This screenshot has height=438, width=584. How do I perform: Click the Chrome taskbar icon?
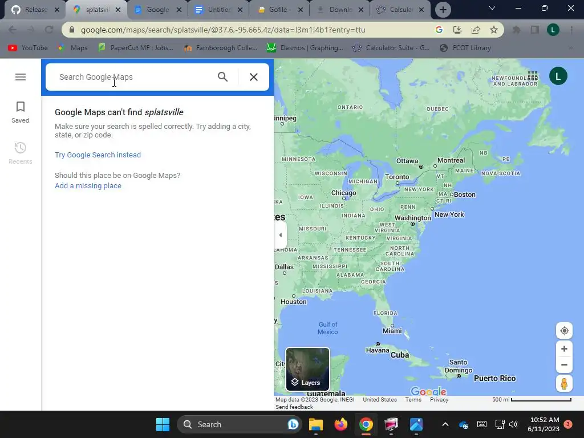pyautogui.click(x=366, y=424)
